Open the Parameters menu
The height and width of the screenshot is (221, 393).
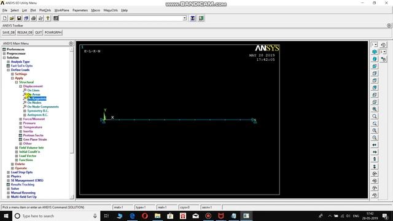tap(80, 10)
